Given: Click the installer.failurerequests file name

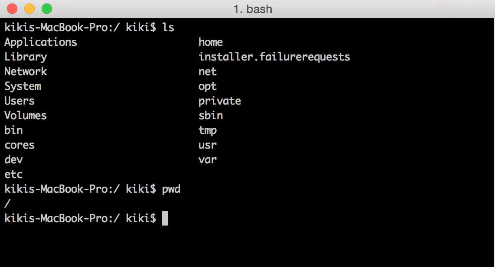Looking at the screenshot, I should 274,57.
